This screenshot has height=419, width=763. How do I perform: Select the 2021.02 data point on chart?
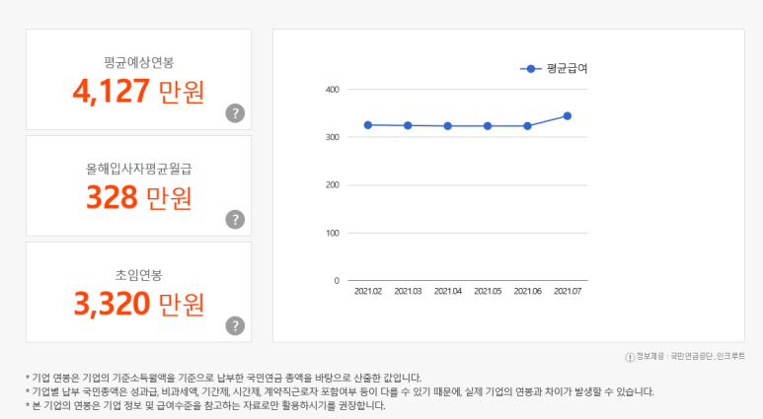coord(368,125)
